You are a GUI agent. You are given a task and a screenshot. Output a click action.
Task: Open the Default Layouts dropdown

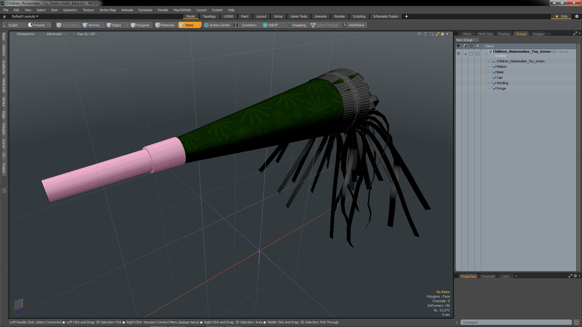coord(25,16)
